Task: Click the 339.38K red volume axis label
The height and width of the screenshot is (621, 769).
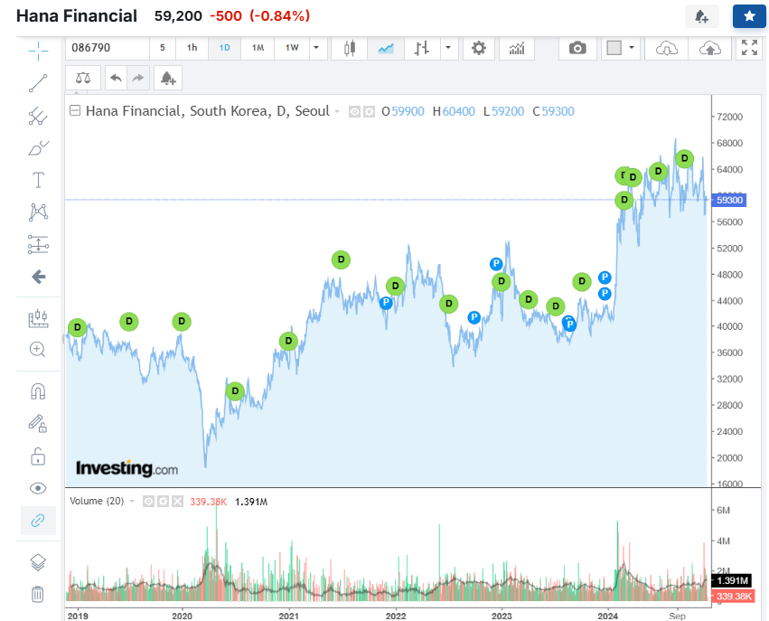Action: [x=734, y=597]
